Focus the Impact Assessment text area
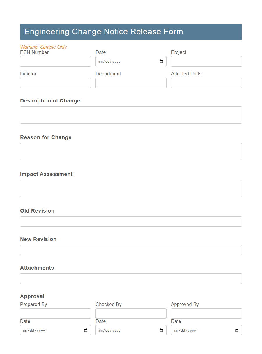The width and height of the screenshot is (262, 354). (x=131, y=188)
